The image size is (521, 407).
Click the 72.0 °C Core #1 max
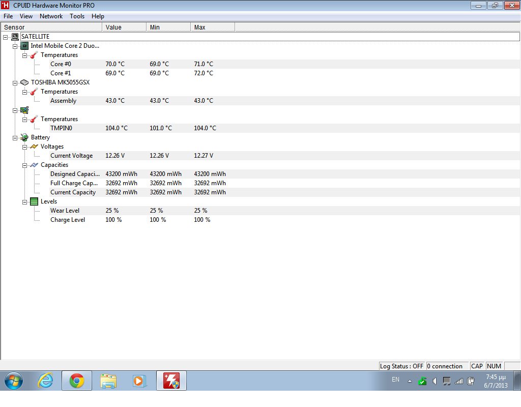pos(204,73)
